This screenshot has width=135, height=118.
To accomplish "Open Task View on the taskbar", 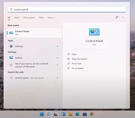I will 56,114.
